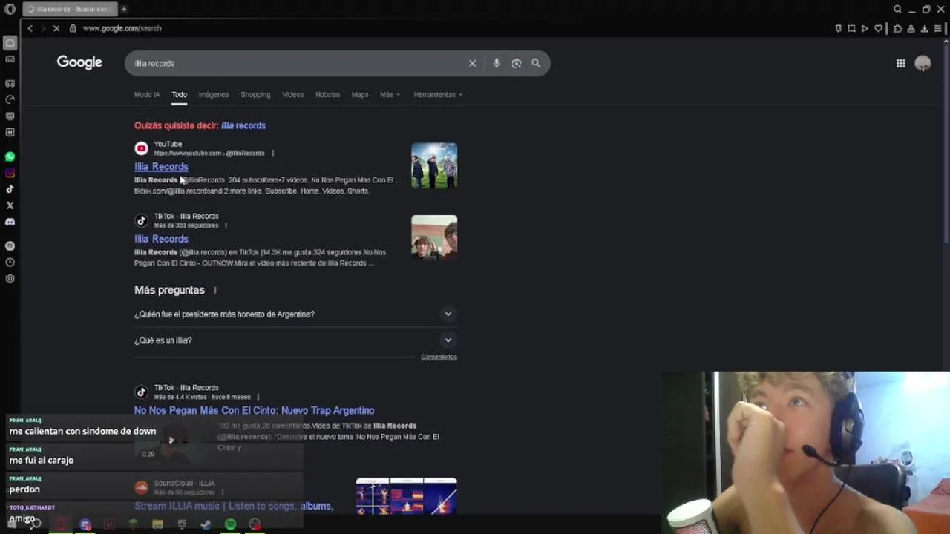Switch to Videos tab
The image size is (950, 534).
tap(292, 94)
